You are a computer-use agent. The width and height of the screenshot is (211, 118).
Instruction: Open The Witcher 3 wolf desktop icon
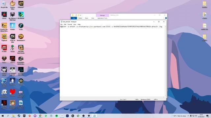coord(13,16)
